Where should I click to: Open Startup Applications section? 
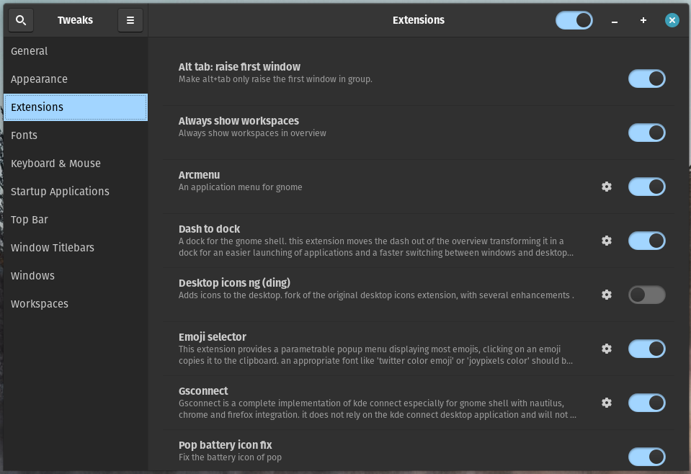76,192
